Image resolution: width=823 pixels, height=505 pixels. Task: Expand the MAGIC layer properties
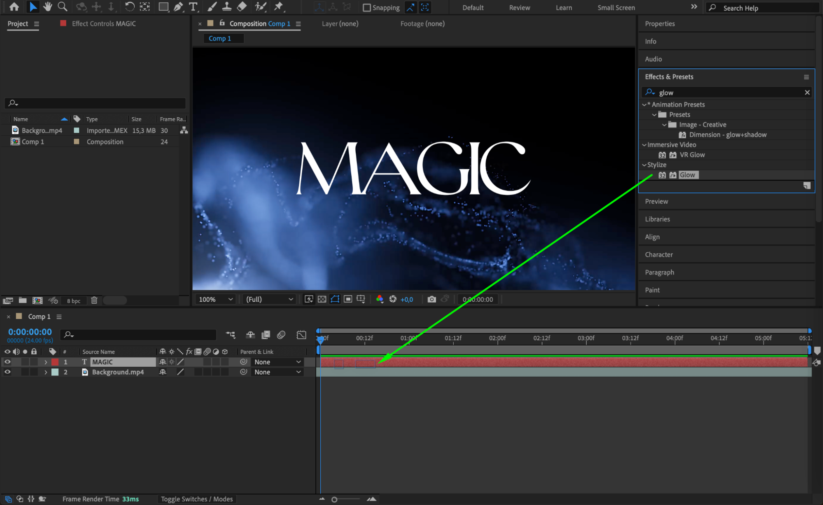[46, 362]
